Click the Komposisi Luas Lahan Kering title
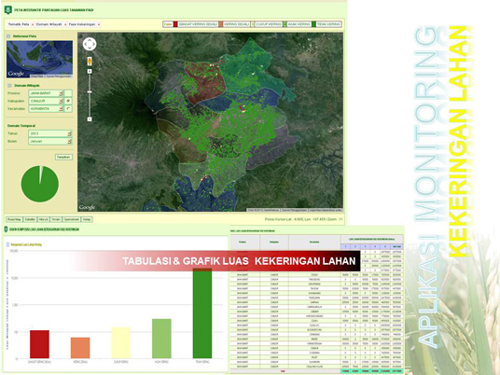The image size is (500, 375). tap(26, 244)
